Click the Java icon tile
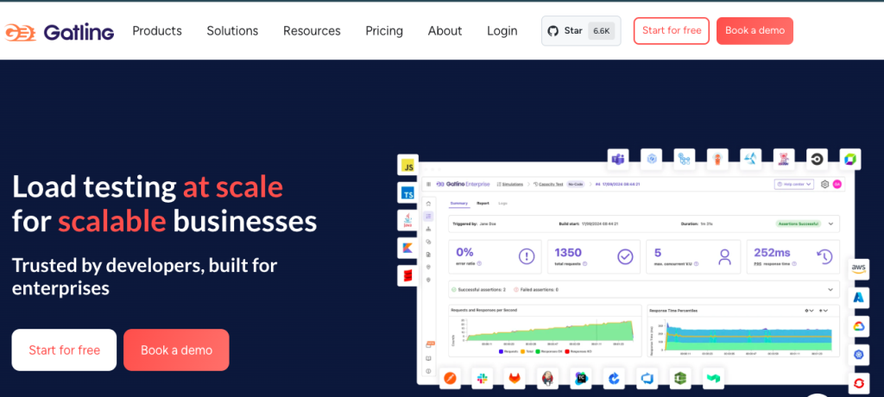 click(x=407, y=220)
